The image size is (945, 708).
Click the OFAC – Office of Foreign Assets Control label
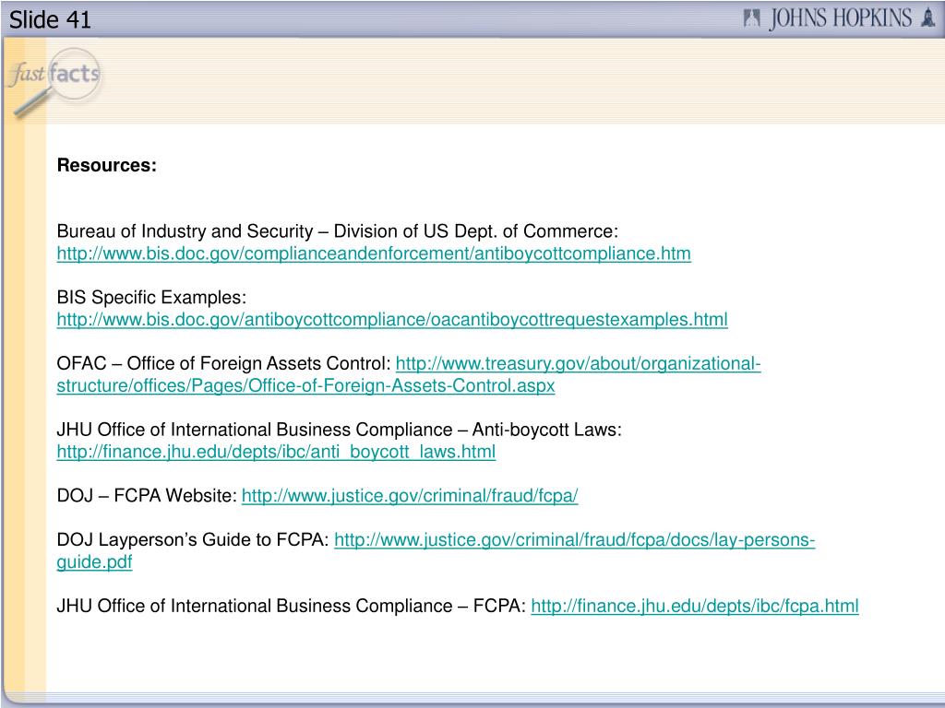point(224,363)
